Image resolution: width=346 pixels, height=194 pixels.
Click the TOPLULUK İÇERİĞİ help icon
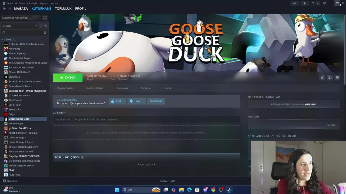[x=82, y=157]
